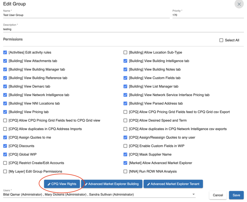
Task: Click the Save button
Action: click(x=236, y=195)
